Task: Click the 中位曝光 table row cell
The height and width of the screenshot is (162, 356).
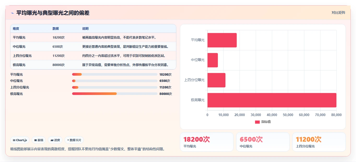Action: click(x=19, y=47)
